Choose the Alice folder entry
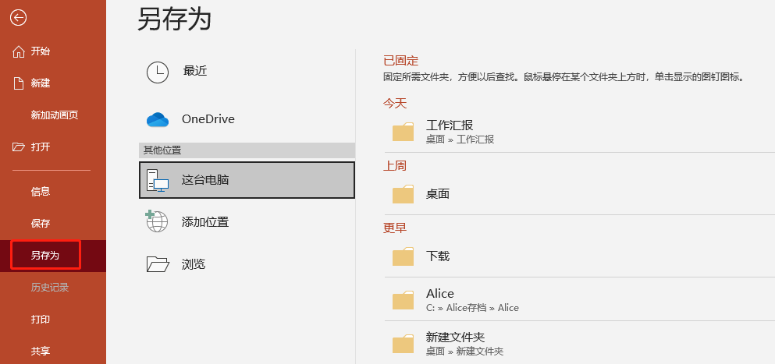Screen dimensions: 775x364 [x=580, y=300]
